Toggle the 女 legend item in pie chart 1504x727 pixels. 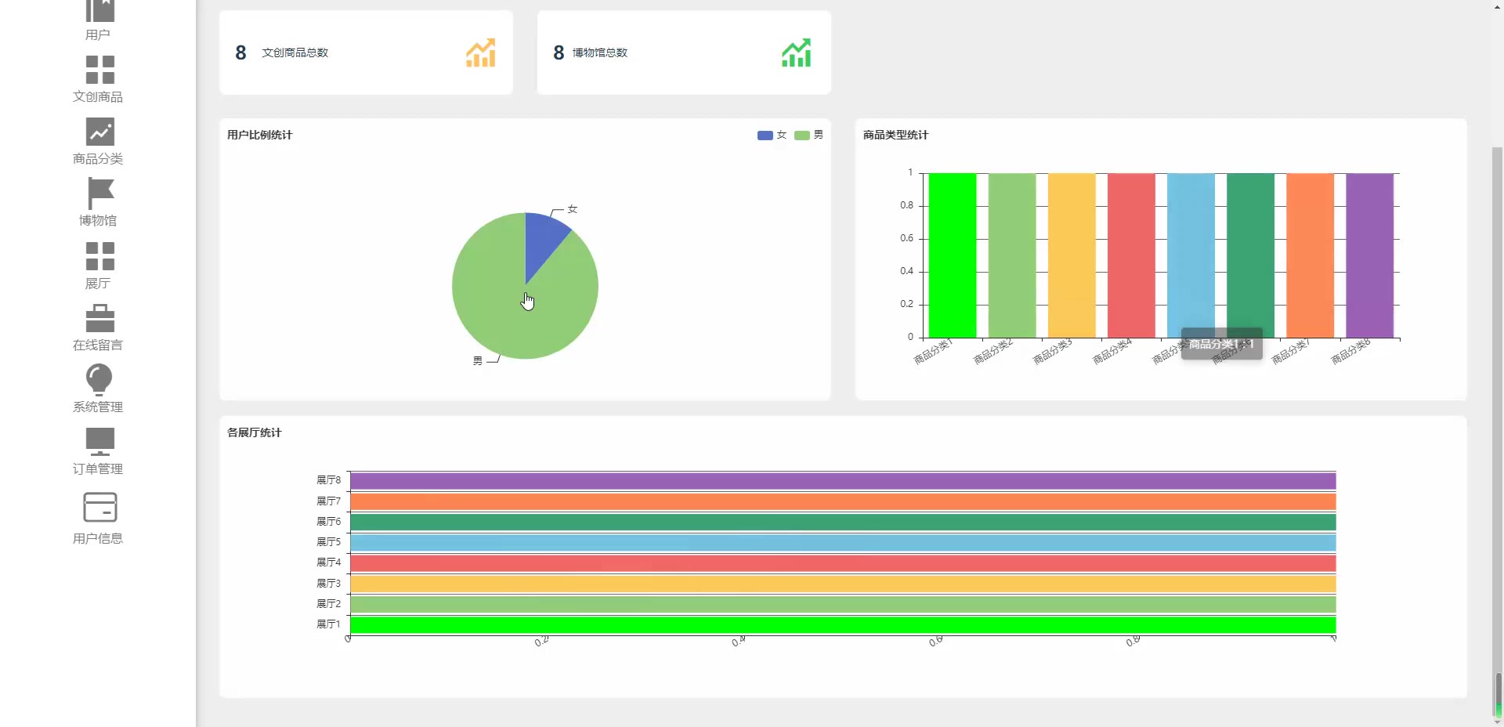pyautogui.click(x=772, y=135)
